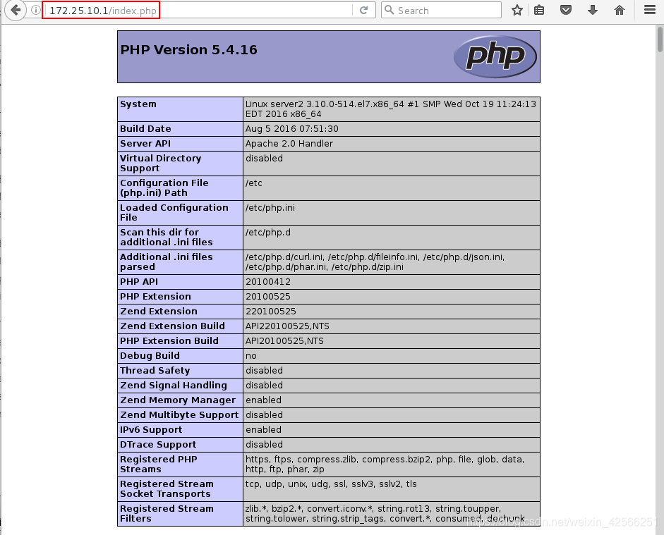Select the 'Zend Extension' label

pos(159,312)
